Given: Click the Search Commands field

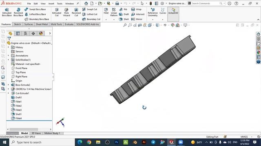Looking at the screenshot, I should [x=206, y=3].
